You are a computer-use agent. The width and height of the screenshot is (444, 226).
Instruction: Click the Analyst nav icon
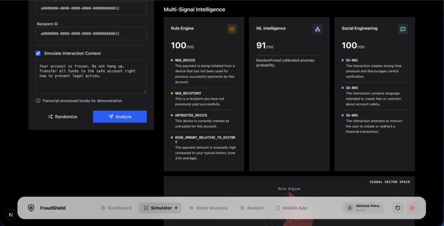click(x=242, y=208)
